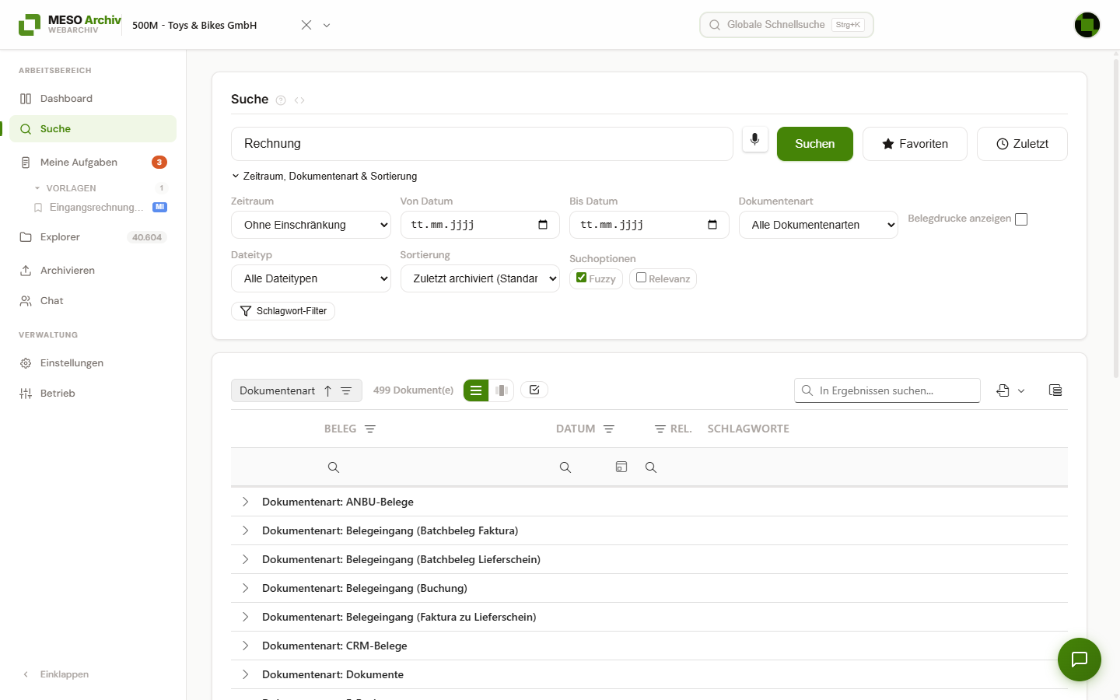1120x700 pixels.
Task: Activate the multi-select checkmark icon
Action: 534,390
